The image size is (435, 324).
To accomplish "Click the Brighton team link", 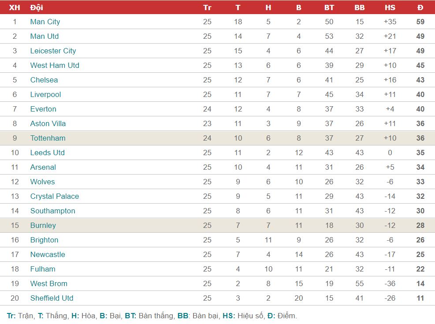I will [45, 240].
